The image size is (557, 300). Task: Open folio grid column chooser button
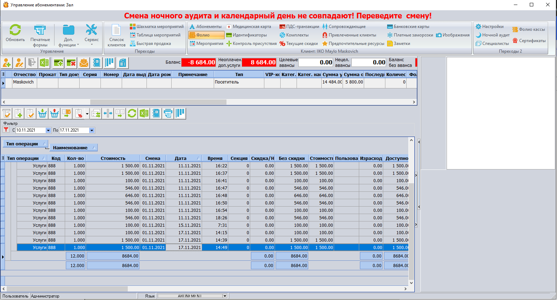3,158
